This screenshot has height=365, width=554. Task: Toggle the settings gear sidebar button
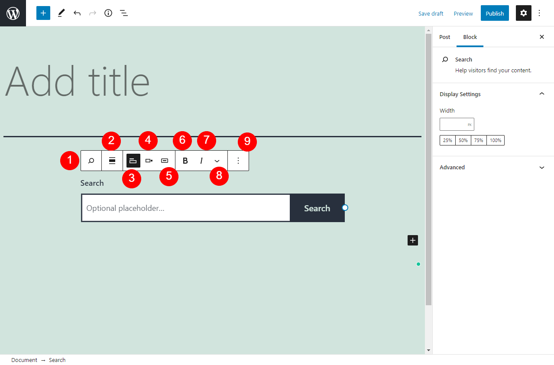[523, 13]
